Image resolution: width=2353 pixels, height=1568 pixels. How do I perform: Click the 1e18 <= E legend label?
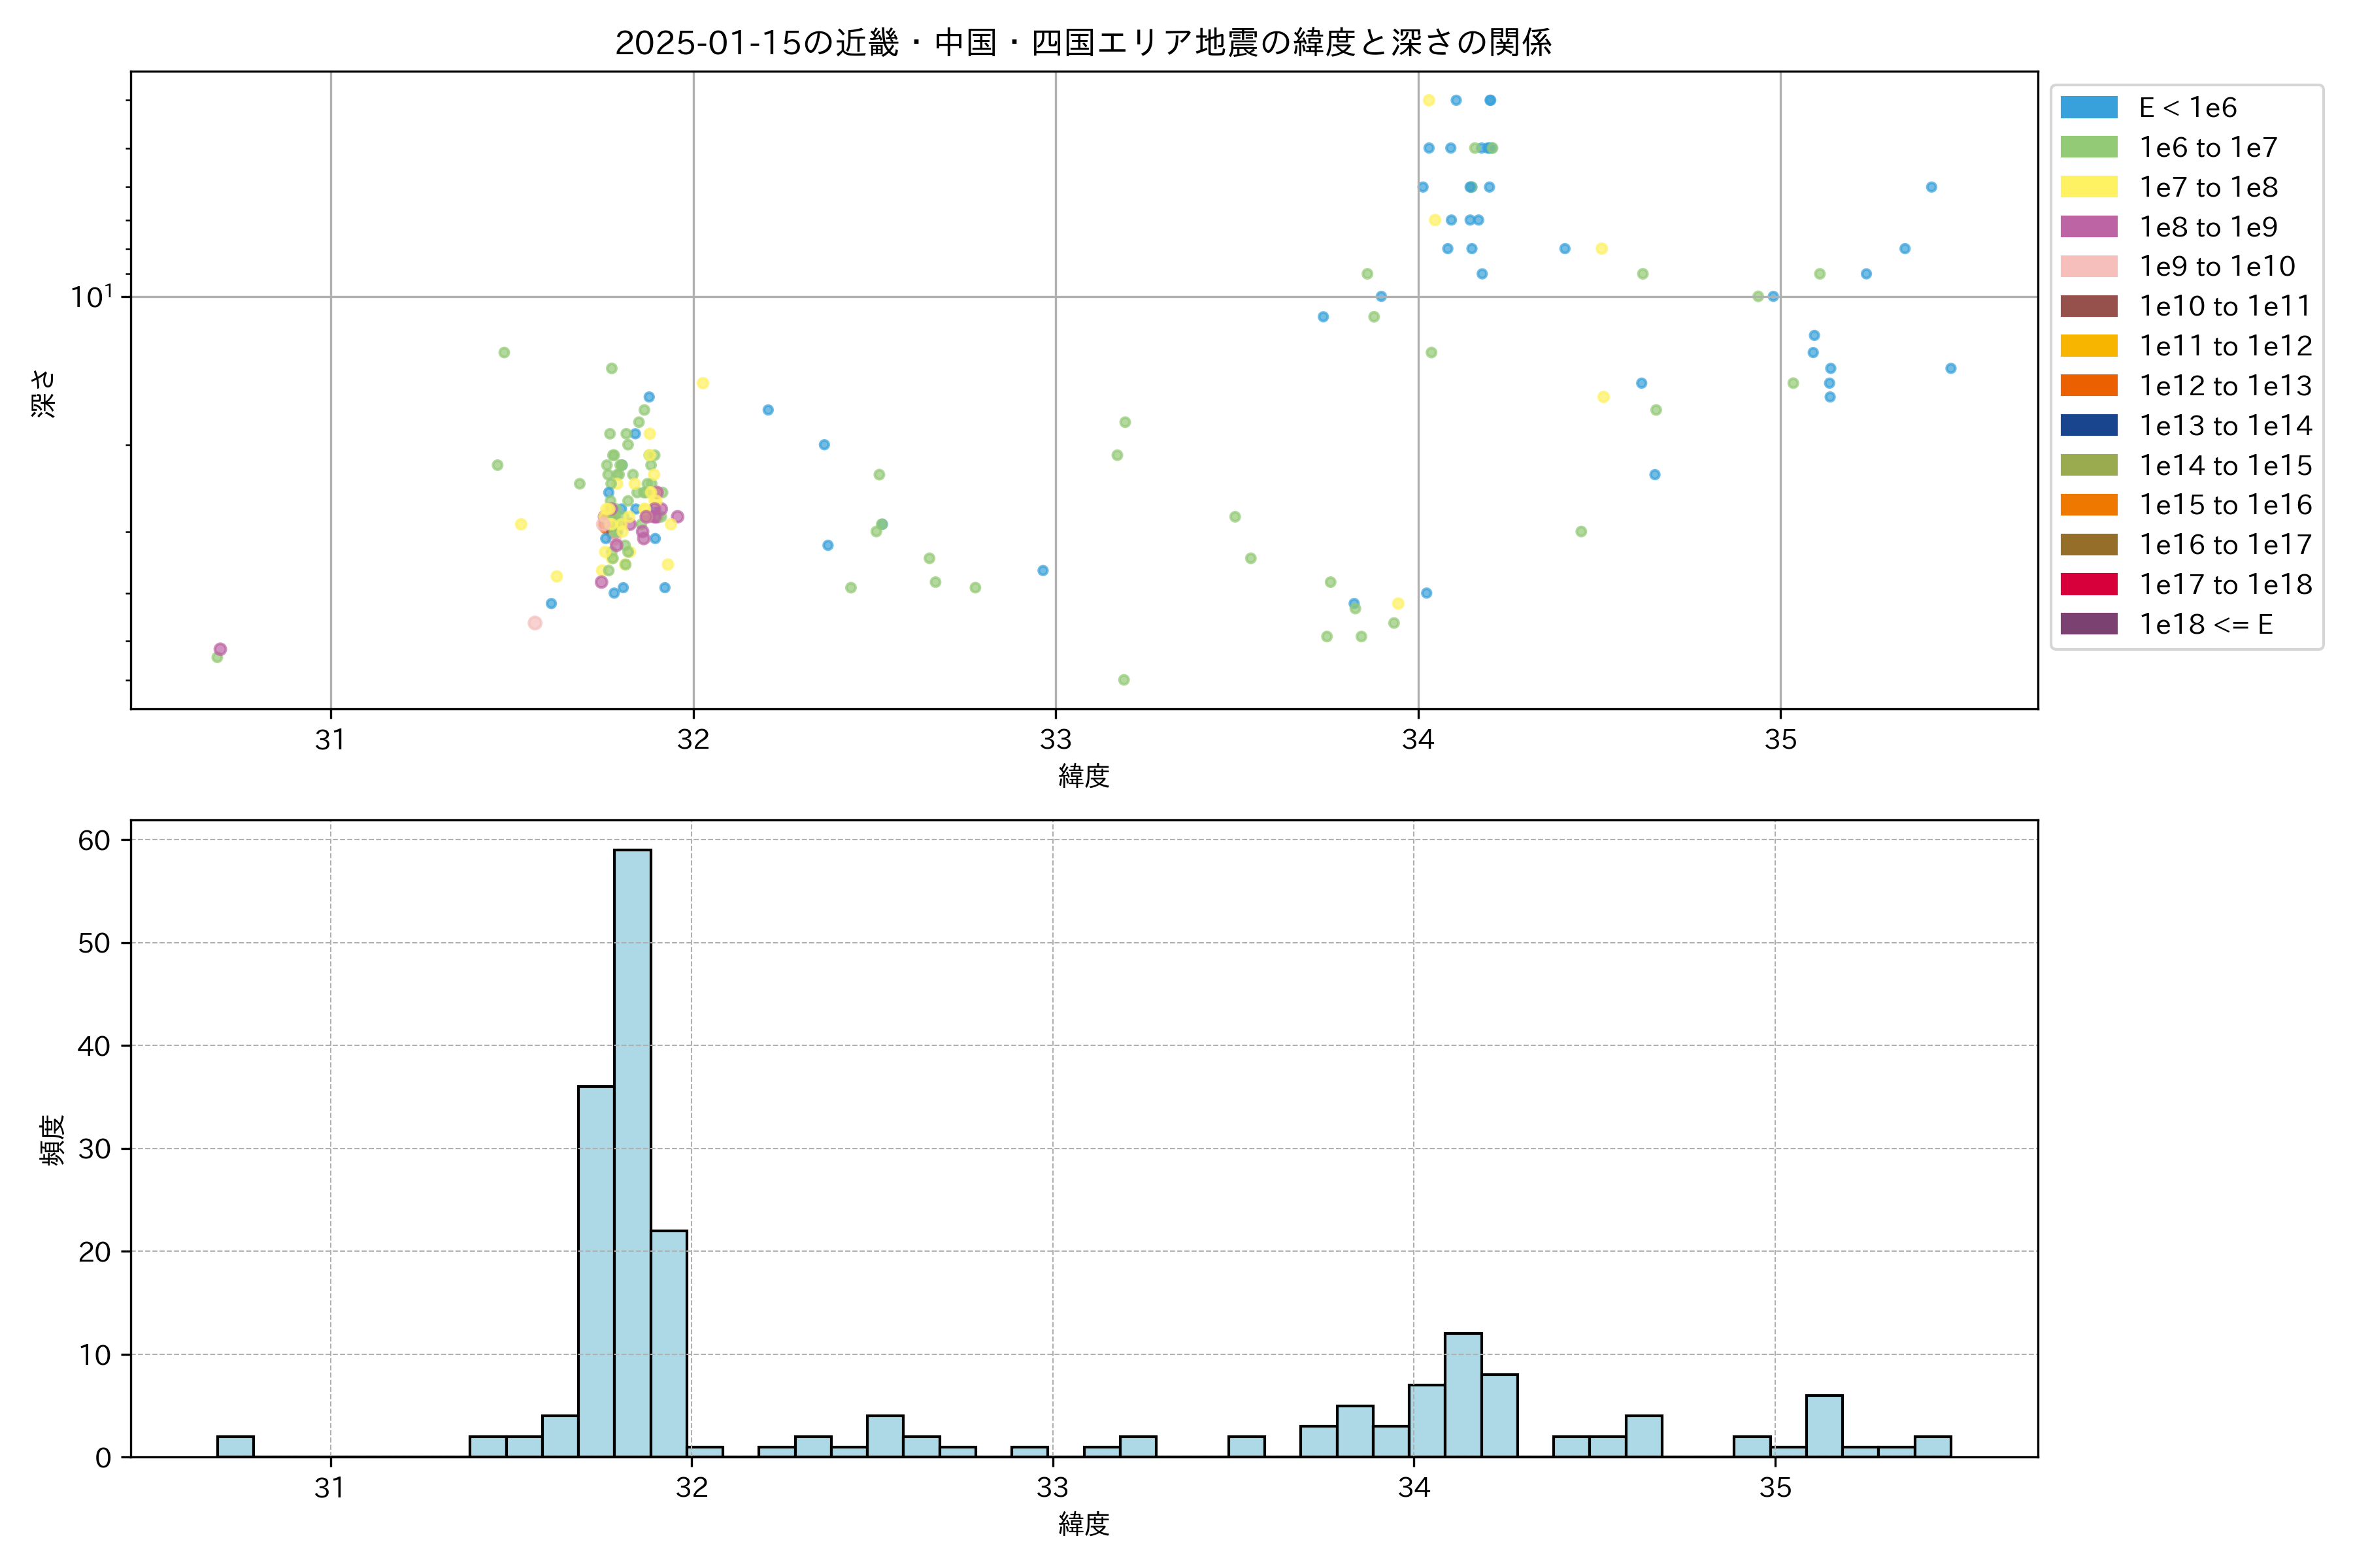tap(2205, 624)
